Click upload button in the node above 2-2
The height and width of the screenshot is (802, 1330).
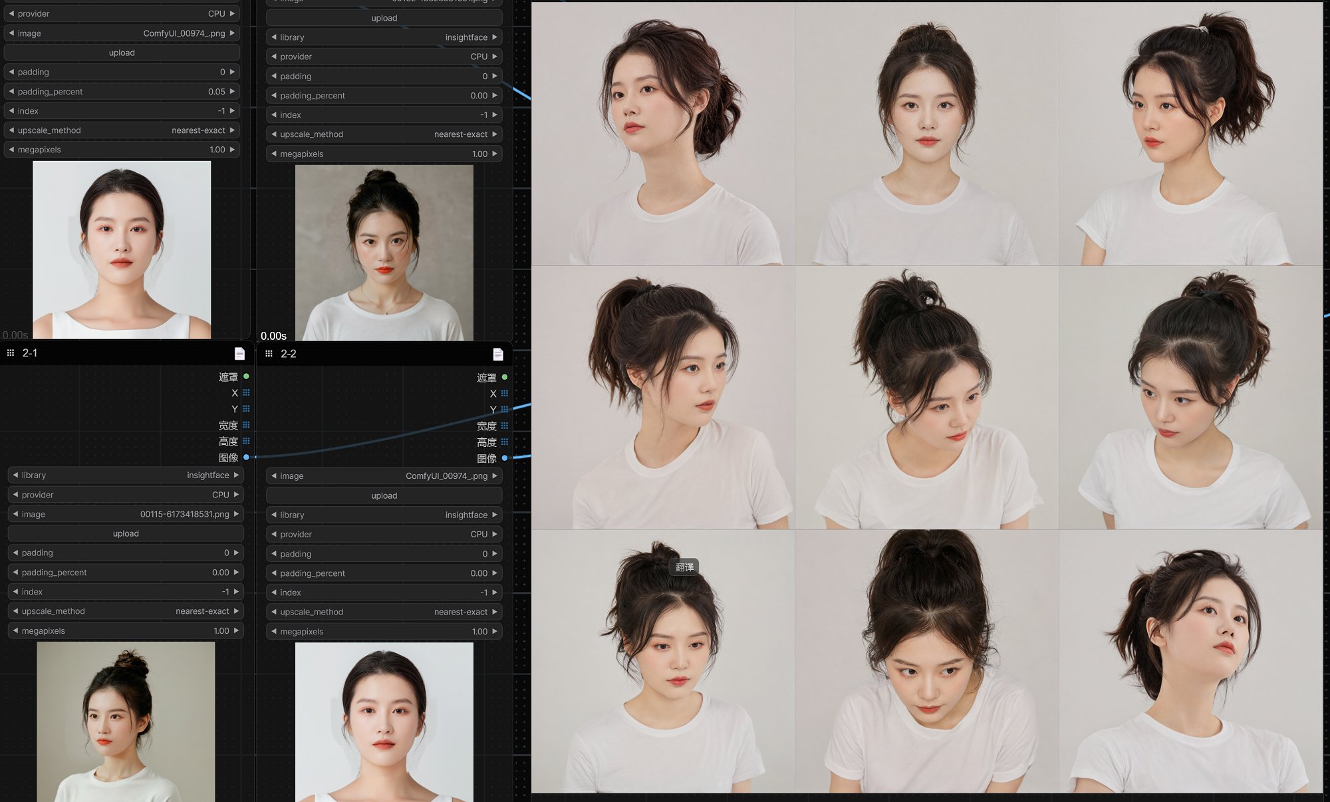point(384,18)
